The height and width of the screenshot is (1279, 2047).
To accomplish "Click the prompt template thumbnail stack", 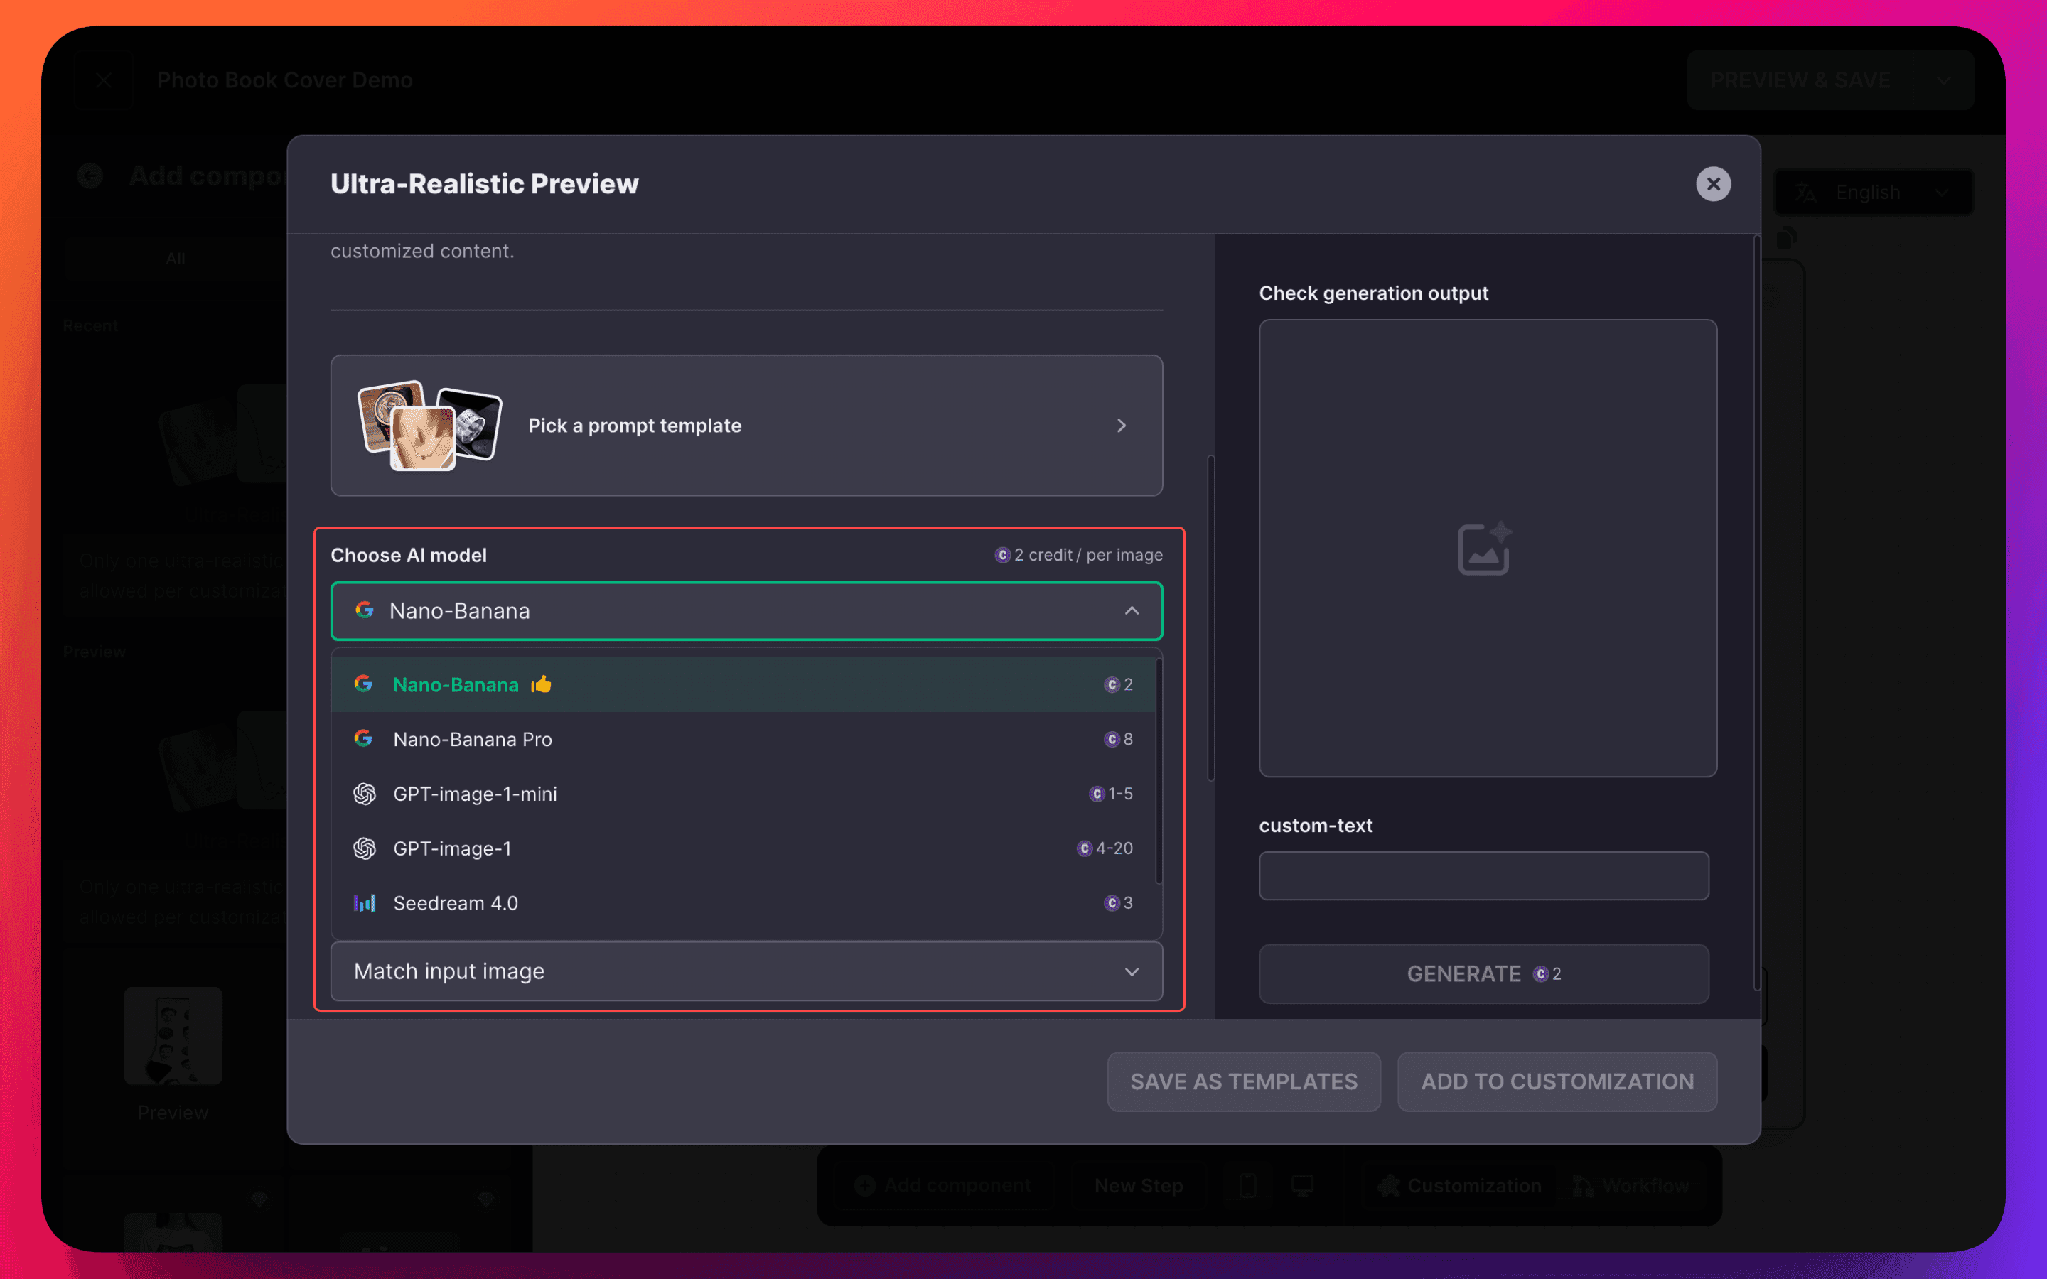I will 429,425.
